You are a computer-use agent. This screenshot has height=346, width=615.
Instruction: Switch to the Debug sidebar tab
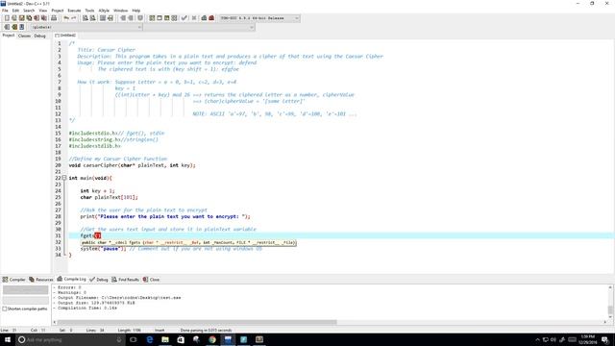[x=39, y=36]
